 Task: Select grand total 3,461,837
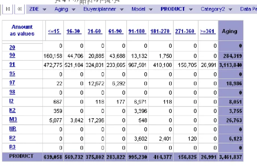(230, 157)
